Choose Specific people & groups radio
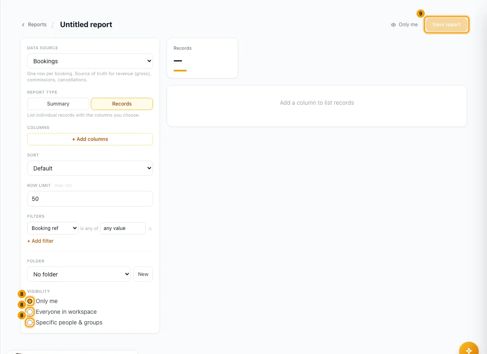 (30, 323)
